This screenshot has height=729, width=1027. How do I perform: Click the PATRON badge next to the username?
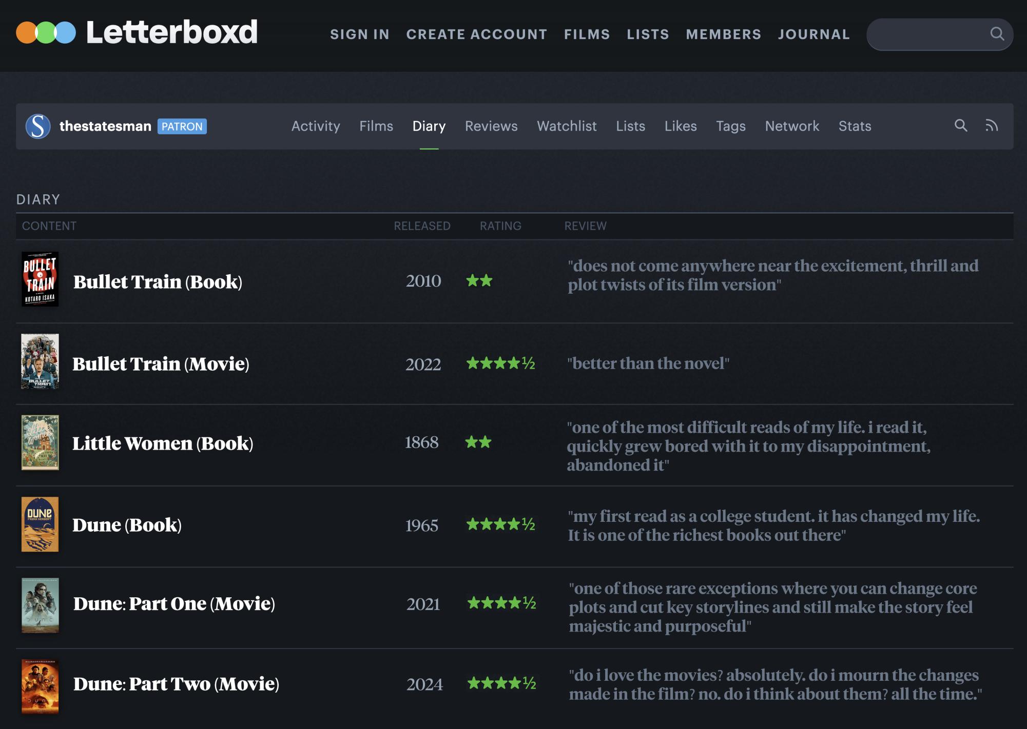click(182, 127)
